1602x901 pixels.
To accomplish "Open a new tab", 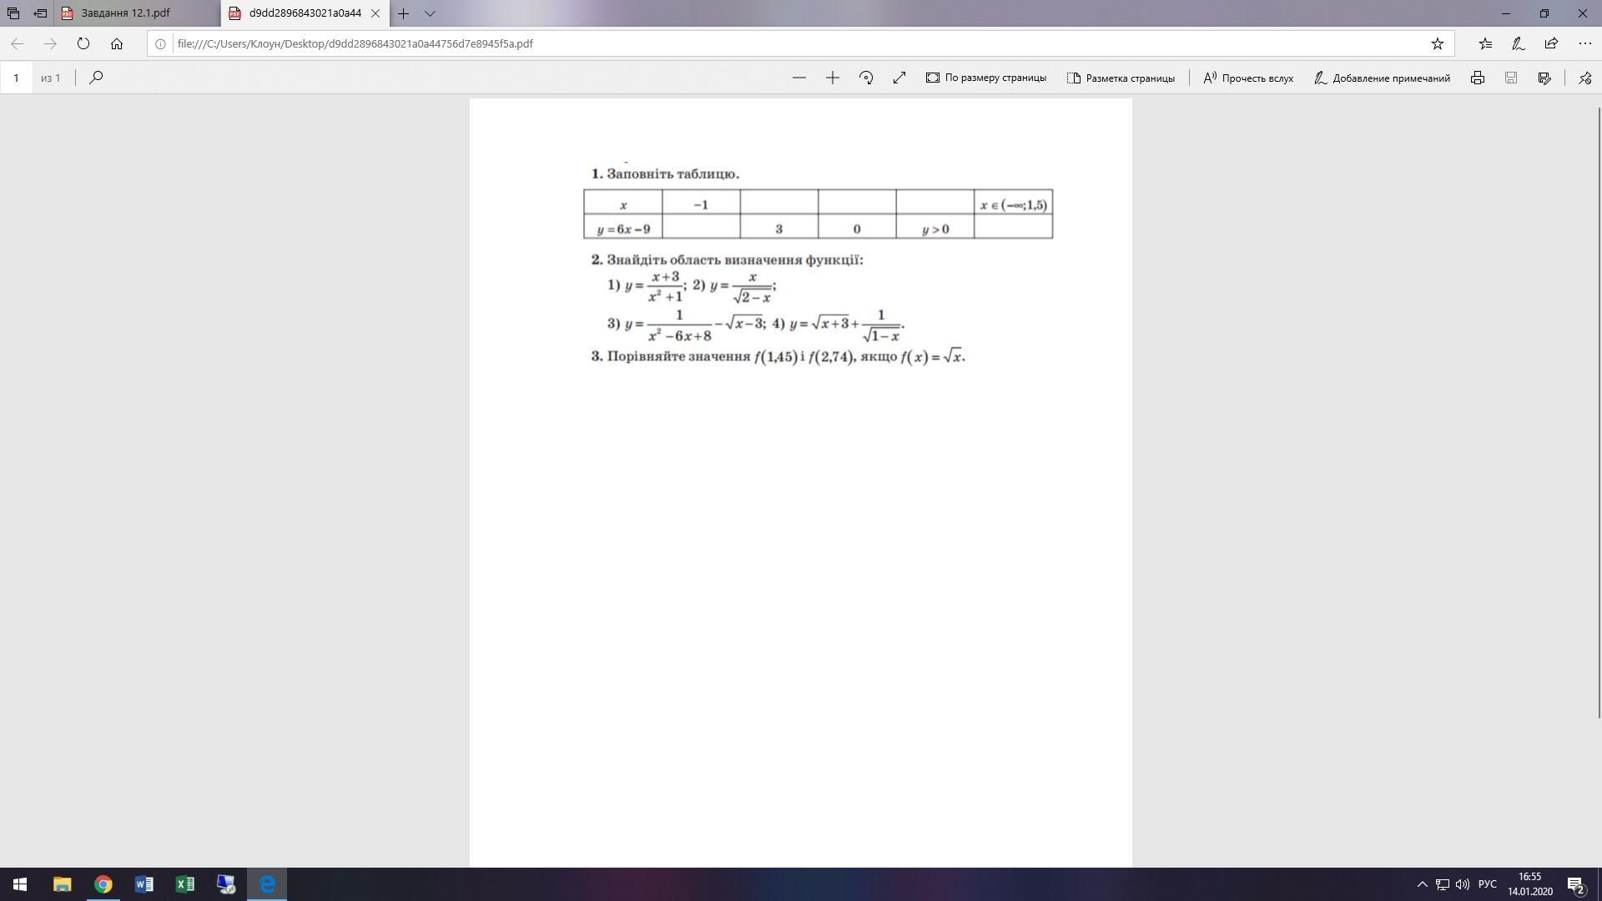I will (x=403, y=13).
